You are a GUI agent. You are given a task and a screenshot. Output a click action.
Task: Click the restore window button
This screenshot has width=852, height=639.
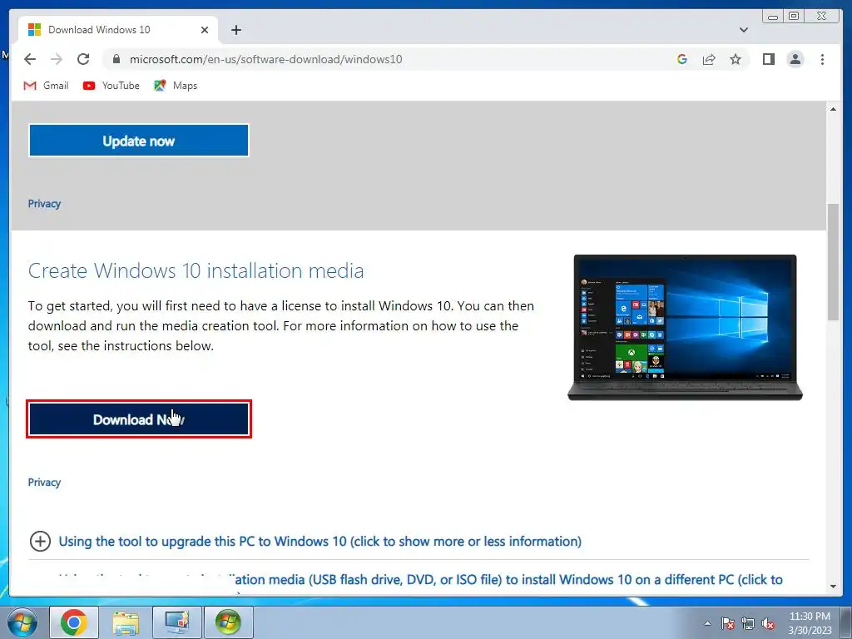click(x=794, y=17)
